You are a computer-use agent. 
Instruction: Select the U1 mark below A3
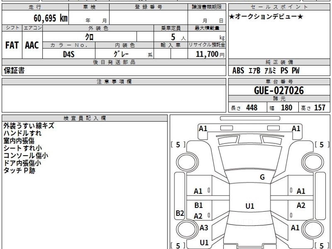point(204,243)
